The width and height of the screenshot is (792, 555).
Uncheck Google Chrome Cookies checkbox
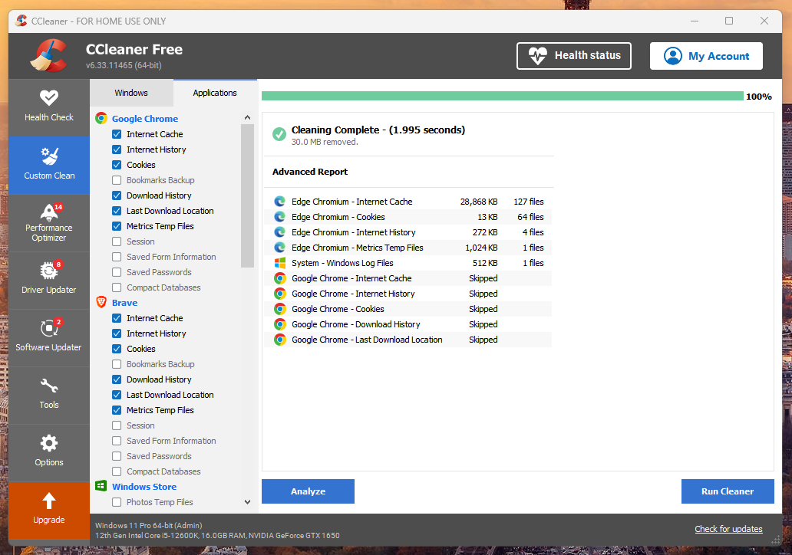click(117, 165)
